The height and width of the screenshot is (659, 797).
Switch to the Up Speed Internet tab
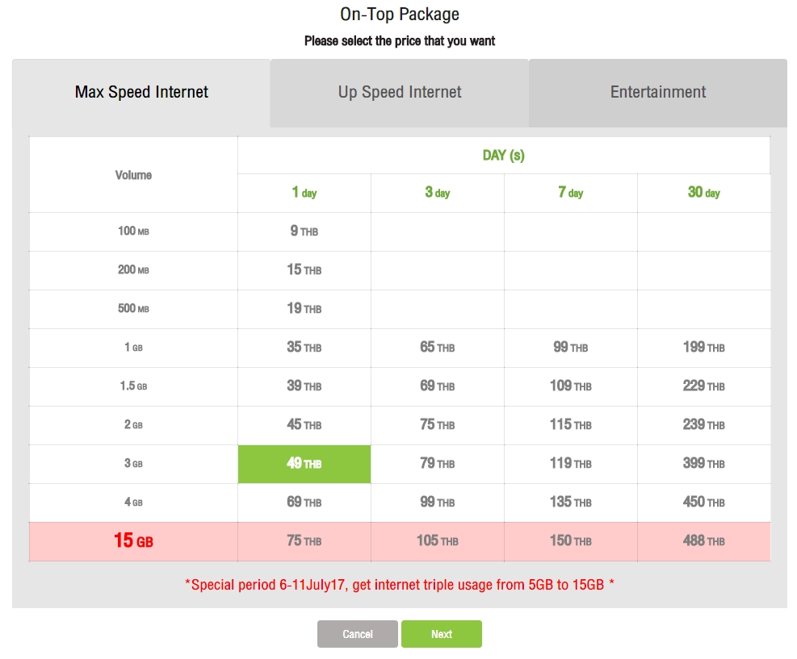coord(400,93)
